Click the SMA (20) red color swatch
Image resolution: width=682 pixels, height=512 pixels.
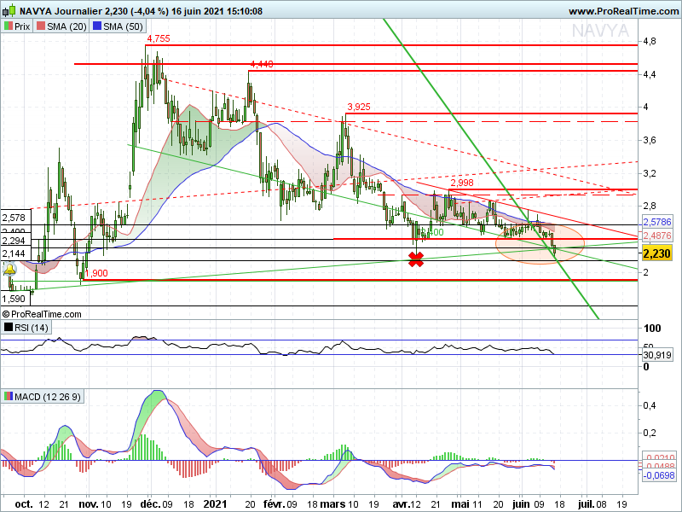coord(41,26)
